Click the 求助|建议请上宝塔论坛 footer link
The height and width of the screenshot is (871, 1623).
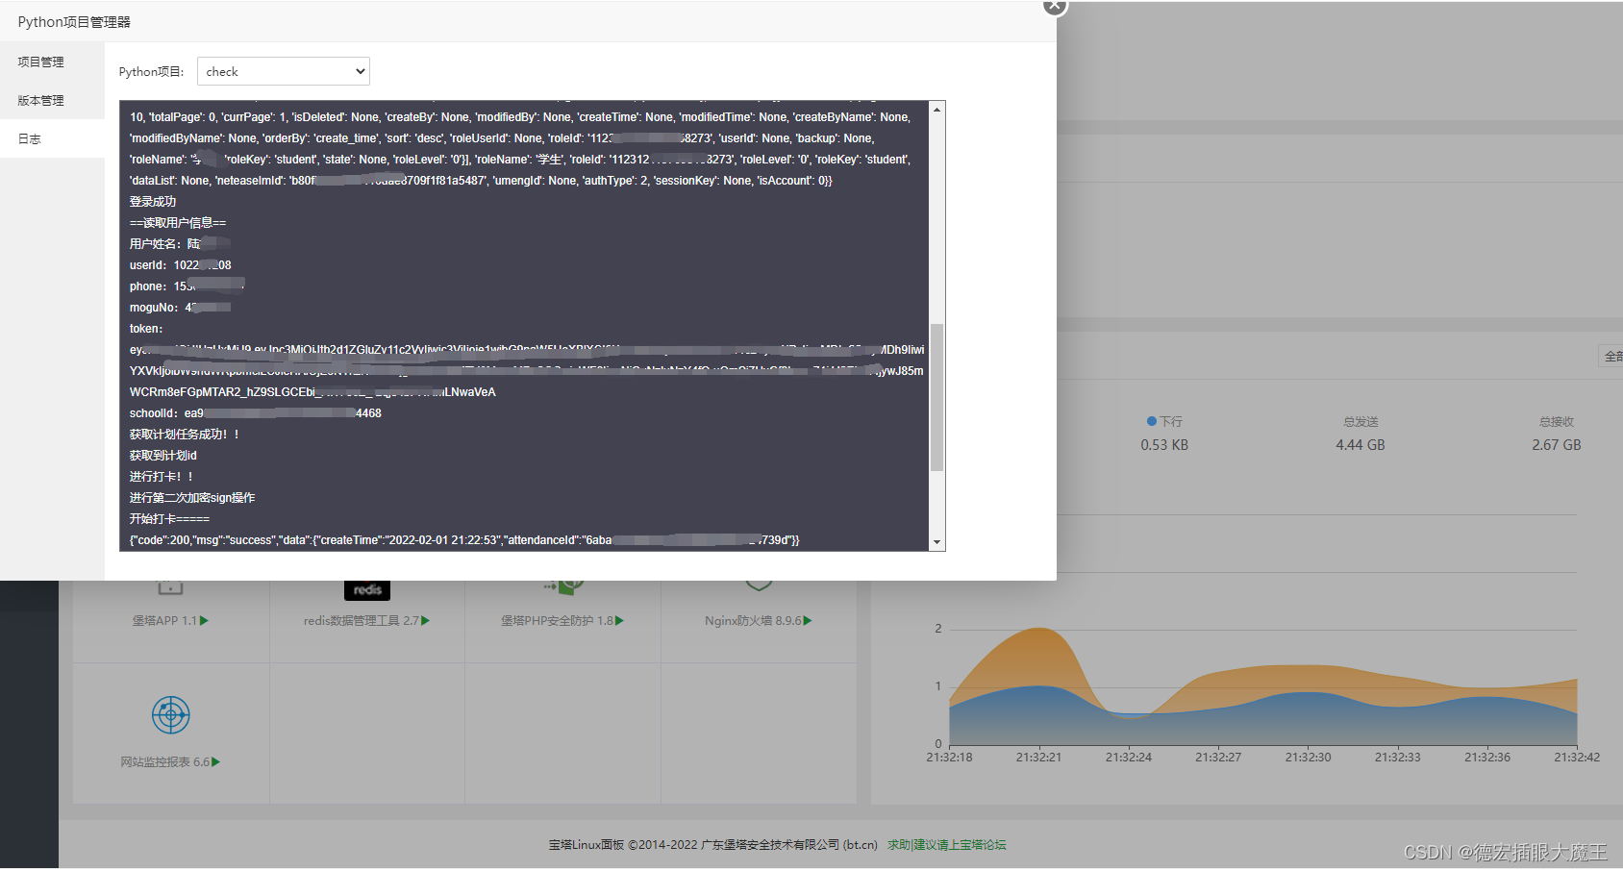(947, 844)
